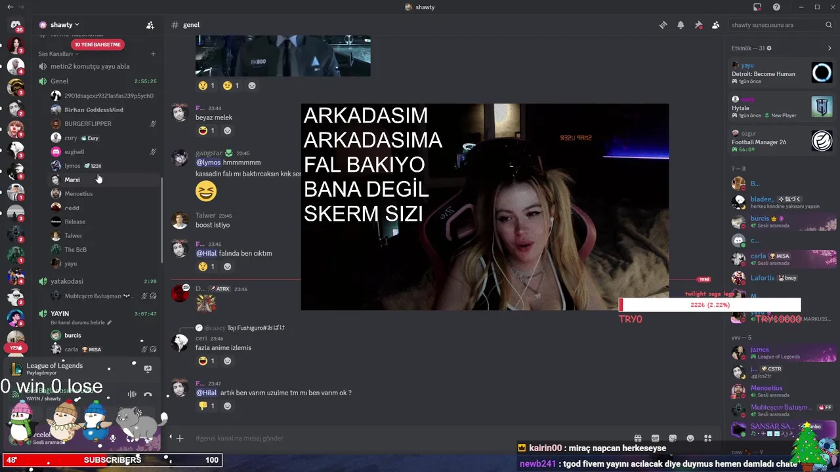Image resolution: width=840 pixels, height=472 pixels.
Task: Open Discord direct messages home icon
Action: (16, 25)
